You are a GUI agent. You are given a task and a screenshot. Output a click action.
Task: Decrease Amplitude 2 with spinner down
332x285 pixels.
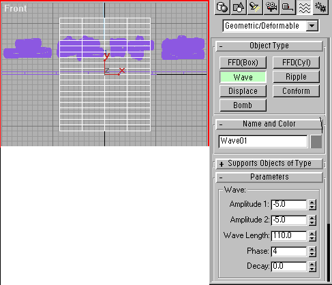point(312,222)
